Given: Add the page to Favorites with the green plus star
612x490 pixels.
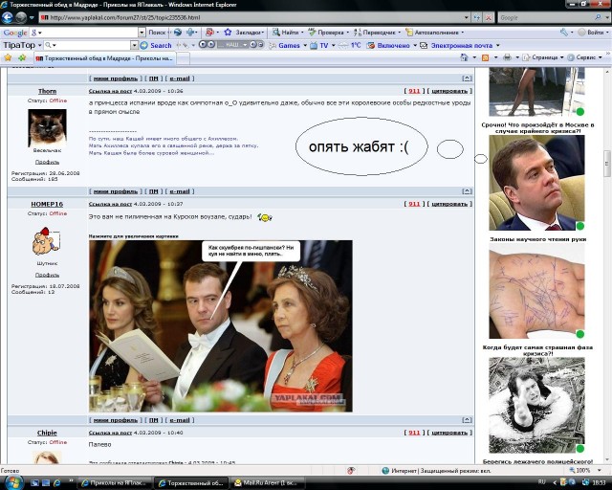Looking at the screenshot, I should point(22,57).
